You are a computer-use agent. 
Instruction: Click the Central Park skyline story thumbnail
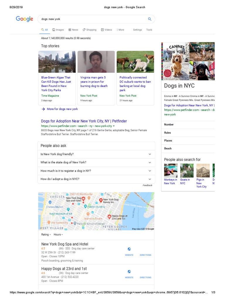57,62
